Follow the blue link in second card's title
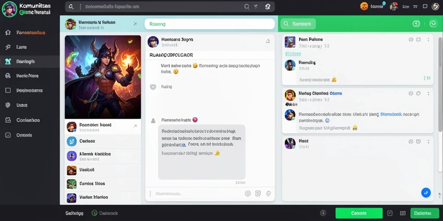The width and height of the screenshot is (443, 221). (x=336, y=93)
